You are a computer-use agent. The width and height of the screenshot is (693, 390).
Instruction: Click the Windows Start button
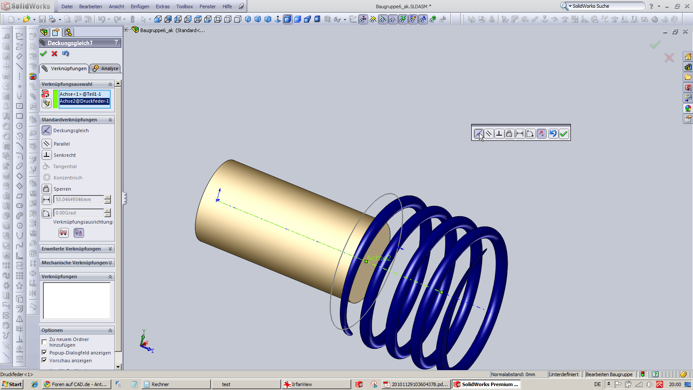pos(12,384)
